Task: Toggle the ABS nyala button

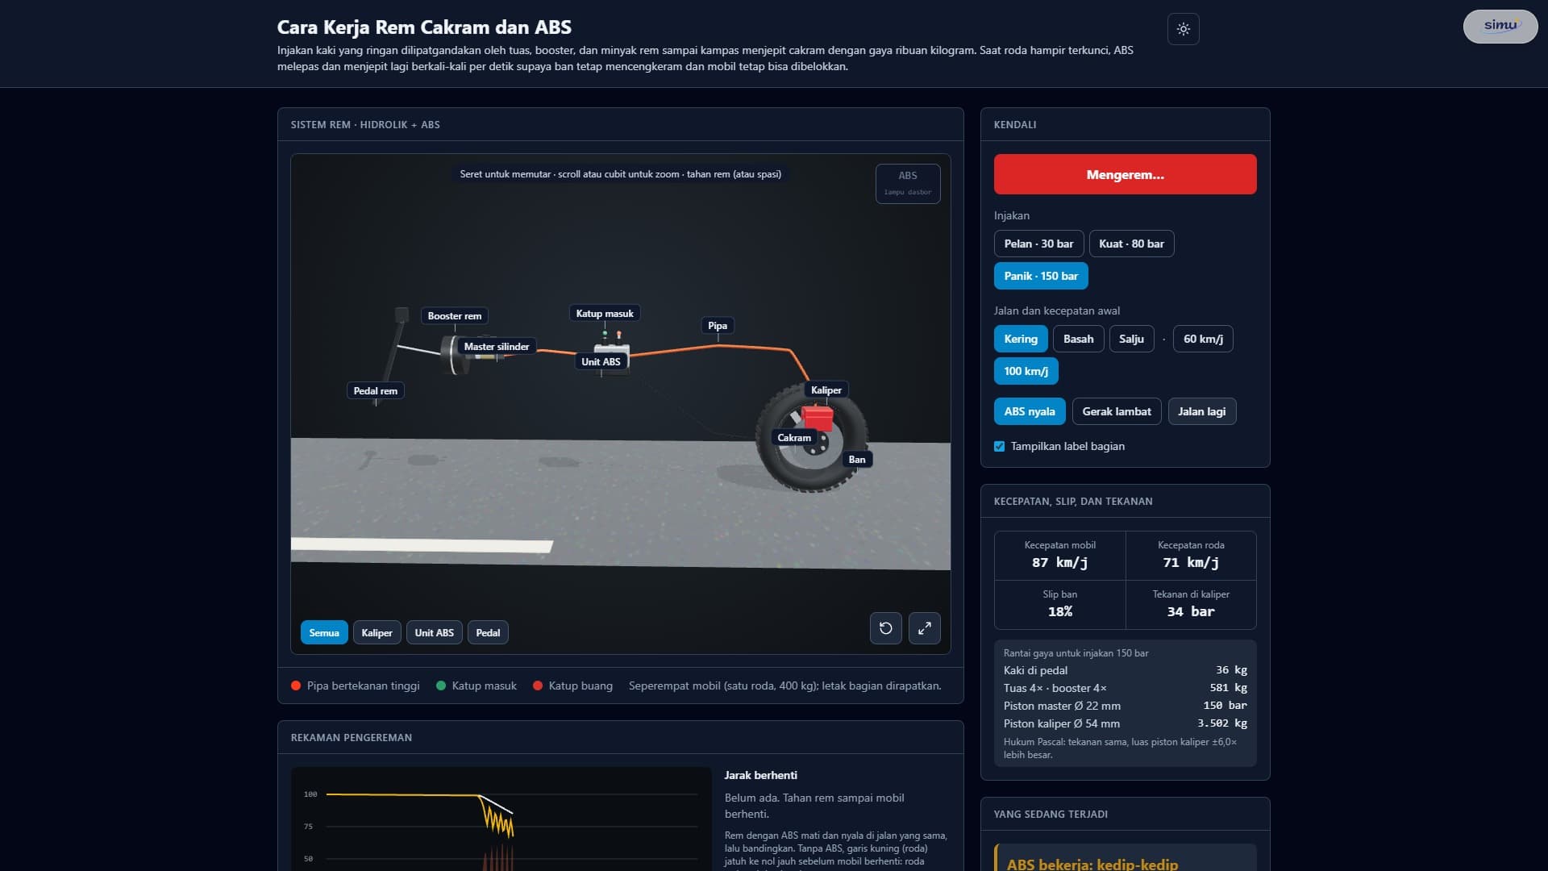Action: click(1029, 411)
